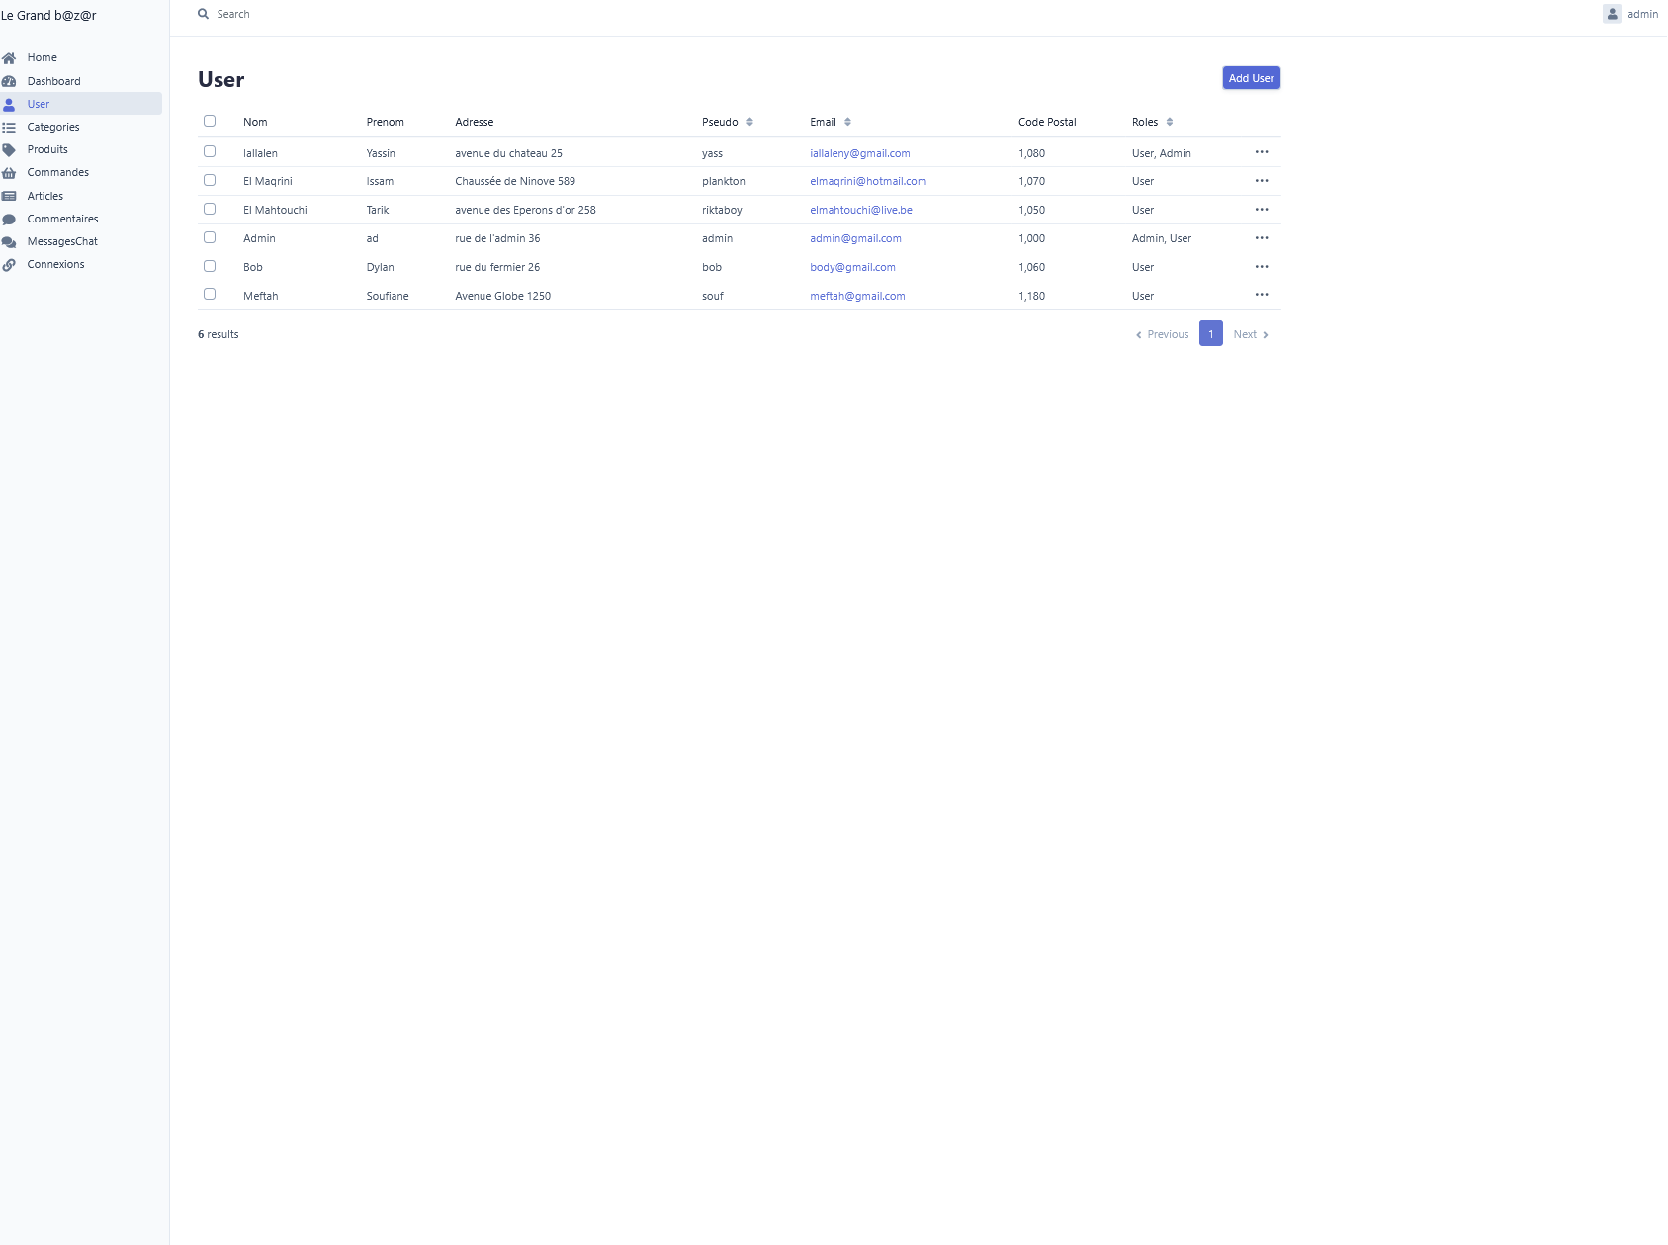Sort by Email column arrows
Screen dimensions: 1668x1245
pos(847,122)
